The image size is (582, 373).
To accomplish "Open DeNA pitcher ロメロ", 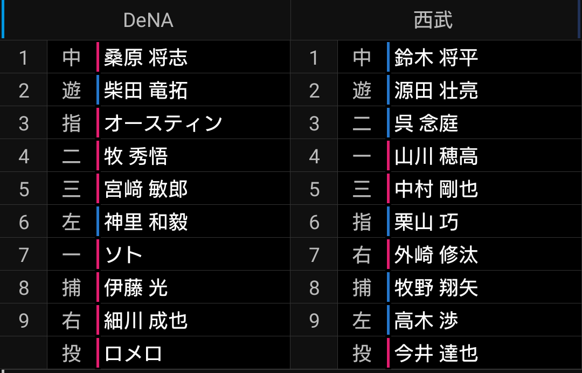I will pyautogui.click(x=133, y=354).
